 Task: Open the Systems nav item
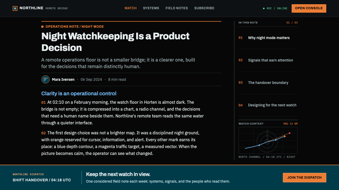coord(151,8)
